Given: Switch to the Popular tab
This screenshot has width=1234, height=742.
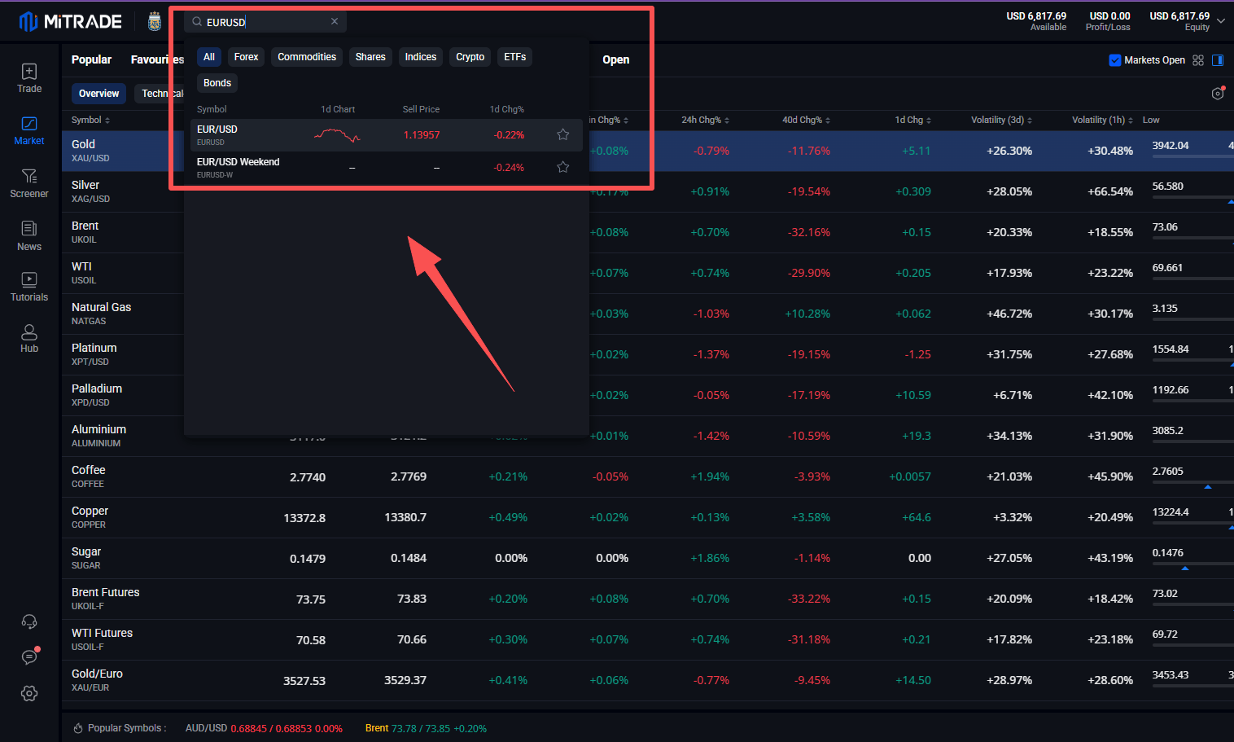Looking at the screenshot, I should click(91, 59).
